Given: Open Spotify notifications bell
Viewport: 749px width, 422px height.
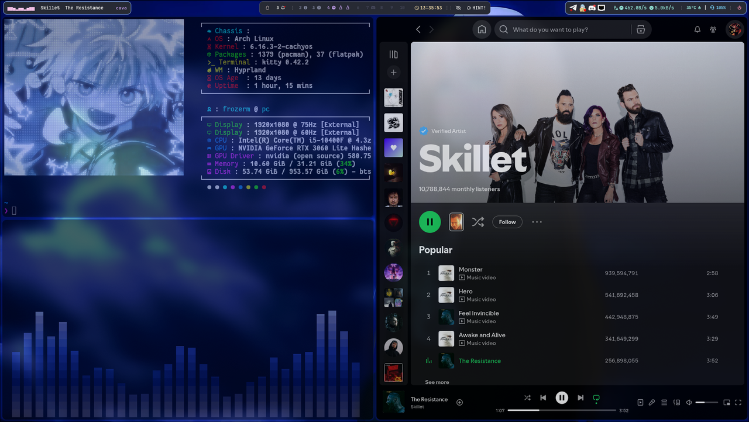Looking at the screenshot, I should click(x=698, y=29).
